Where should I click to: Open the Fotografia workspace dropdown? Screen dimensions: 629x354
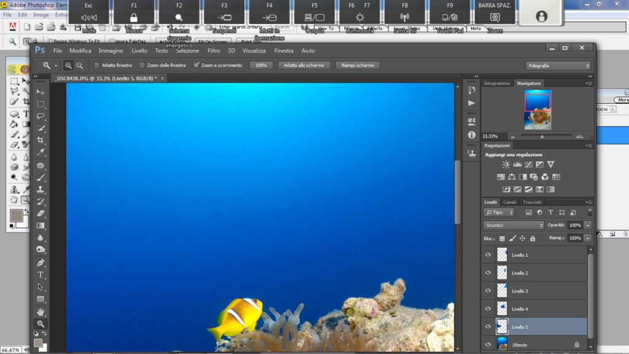coord(558,65)
